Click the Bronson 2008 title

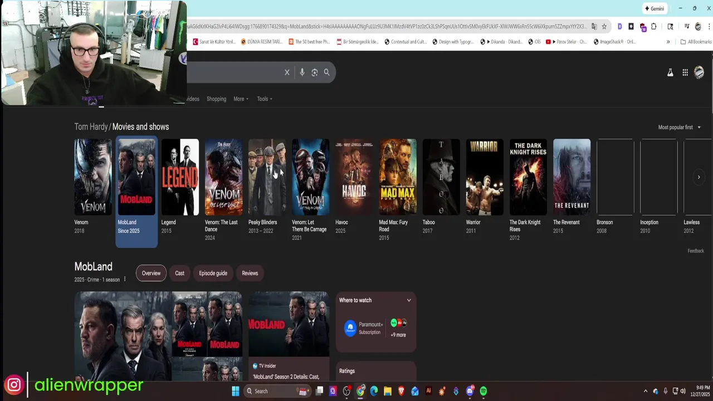[604, 222]
